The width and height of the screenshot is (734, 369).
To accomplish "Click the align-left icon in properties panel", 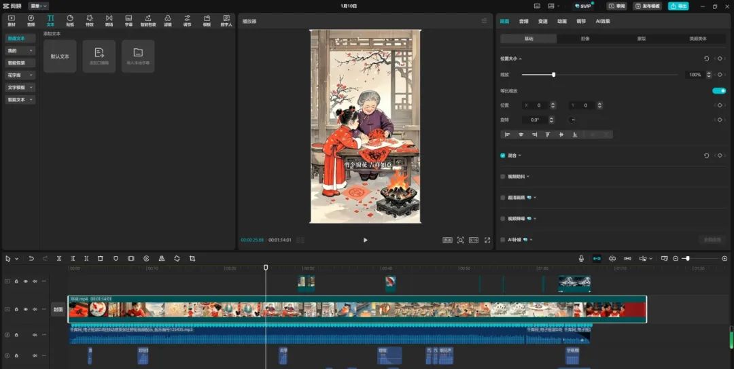I will [x=508, y=135].
